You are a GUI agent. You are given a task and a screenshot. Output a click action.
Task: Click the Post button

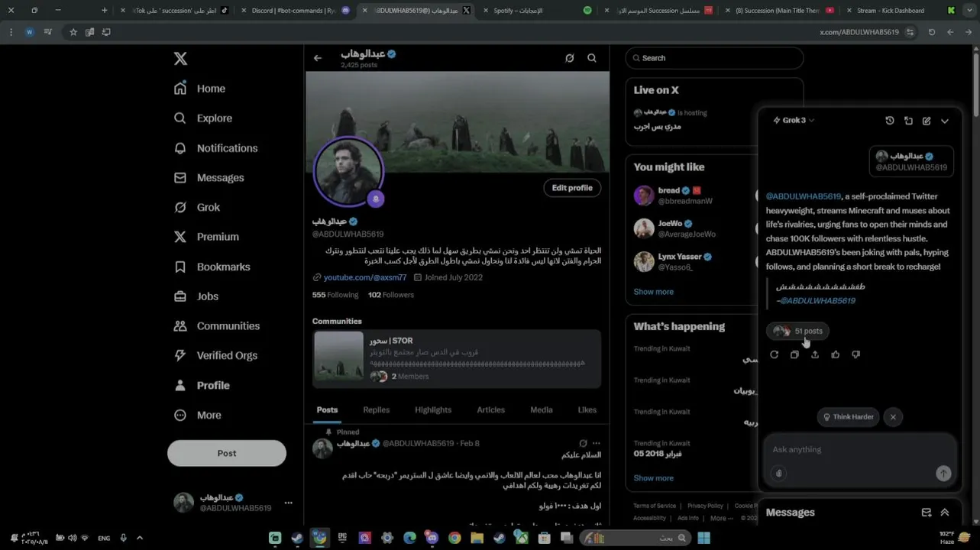227,453
